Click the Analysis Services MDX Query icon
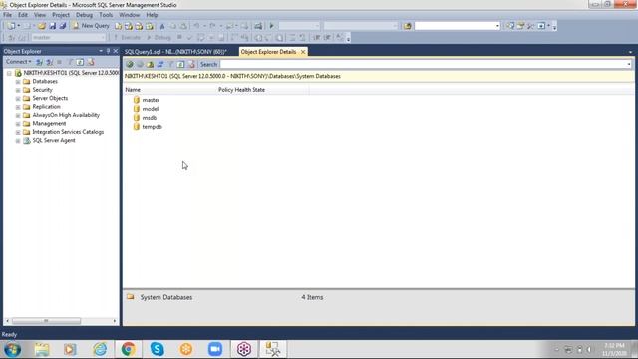638x359 pixels. (x=129, y=26)
